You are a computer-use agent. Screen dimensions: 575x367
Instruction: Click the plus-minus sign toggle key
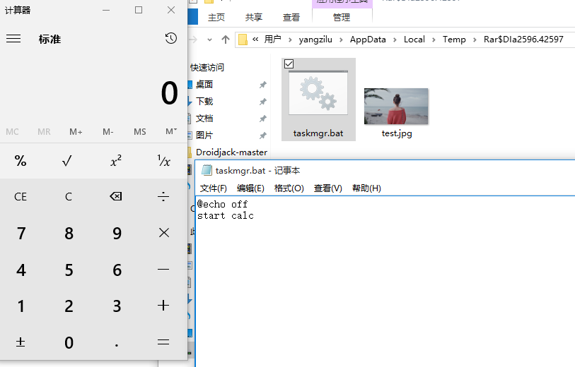coord(21,342)
